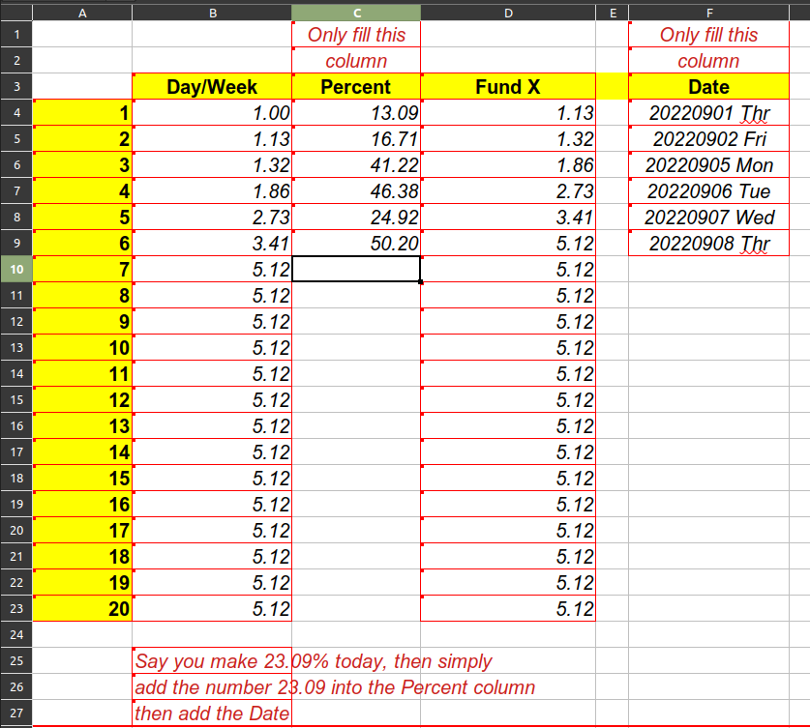Select Percent value 50.20
Screen dimensions: 810x728
(x=356, y=243)
